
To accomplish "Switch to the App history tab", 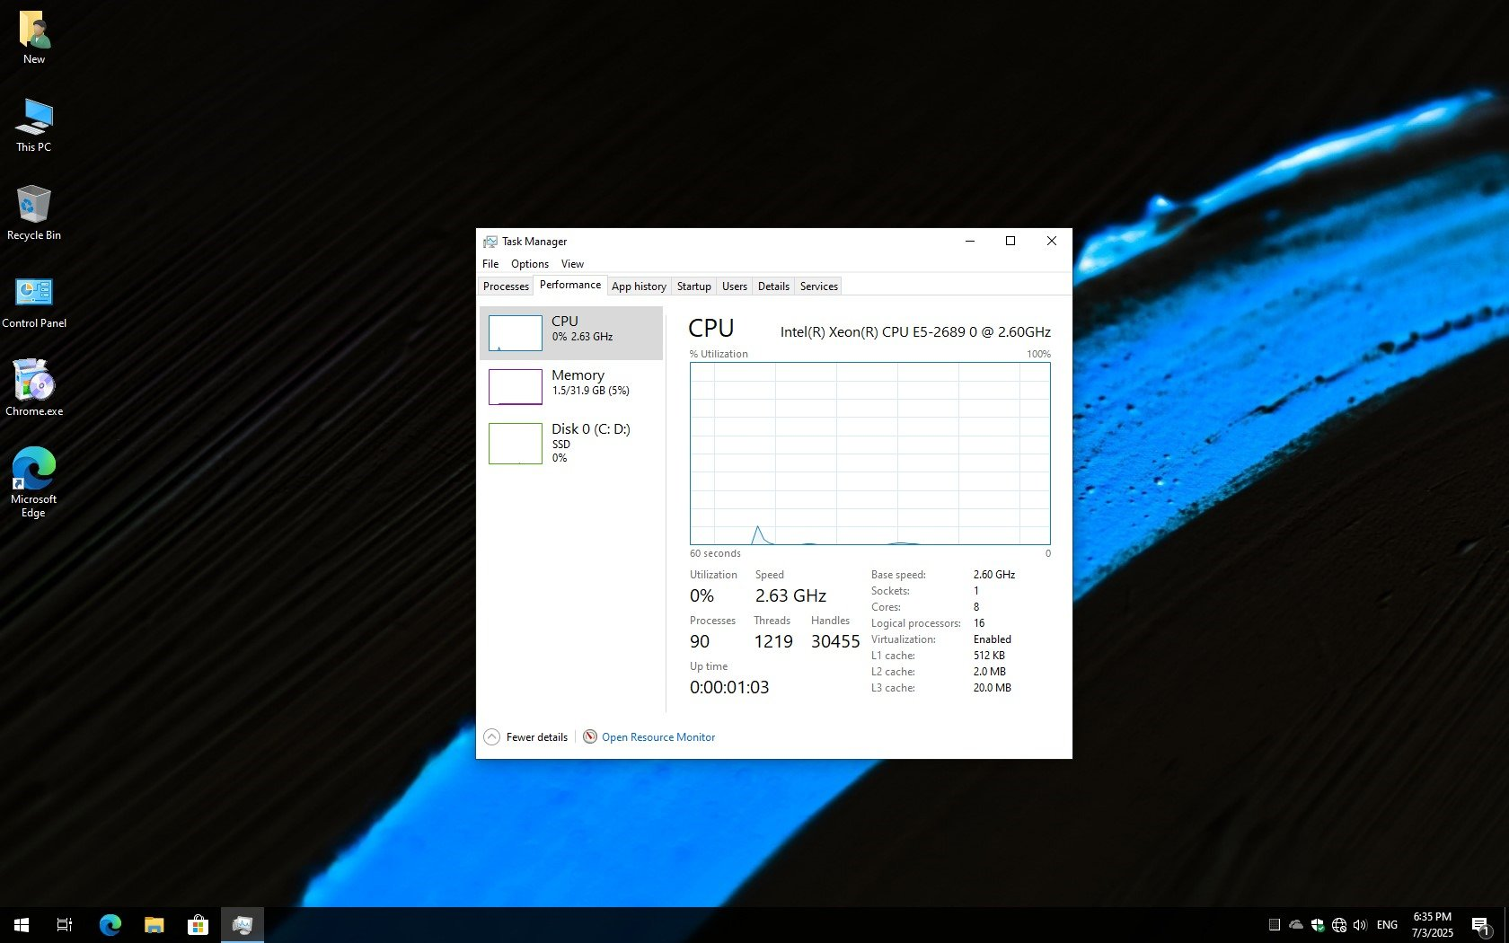I will coord(639,286).
